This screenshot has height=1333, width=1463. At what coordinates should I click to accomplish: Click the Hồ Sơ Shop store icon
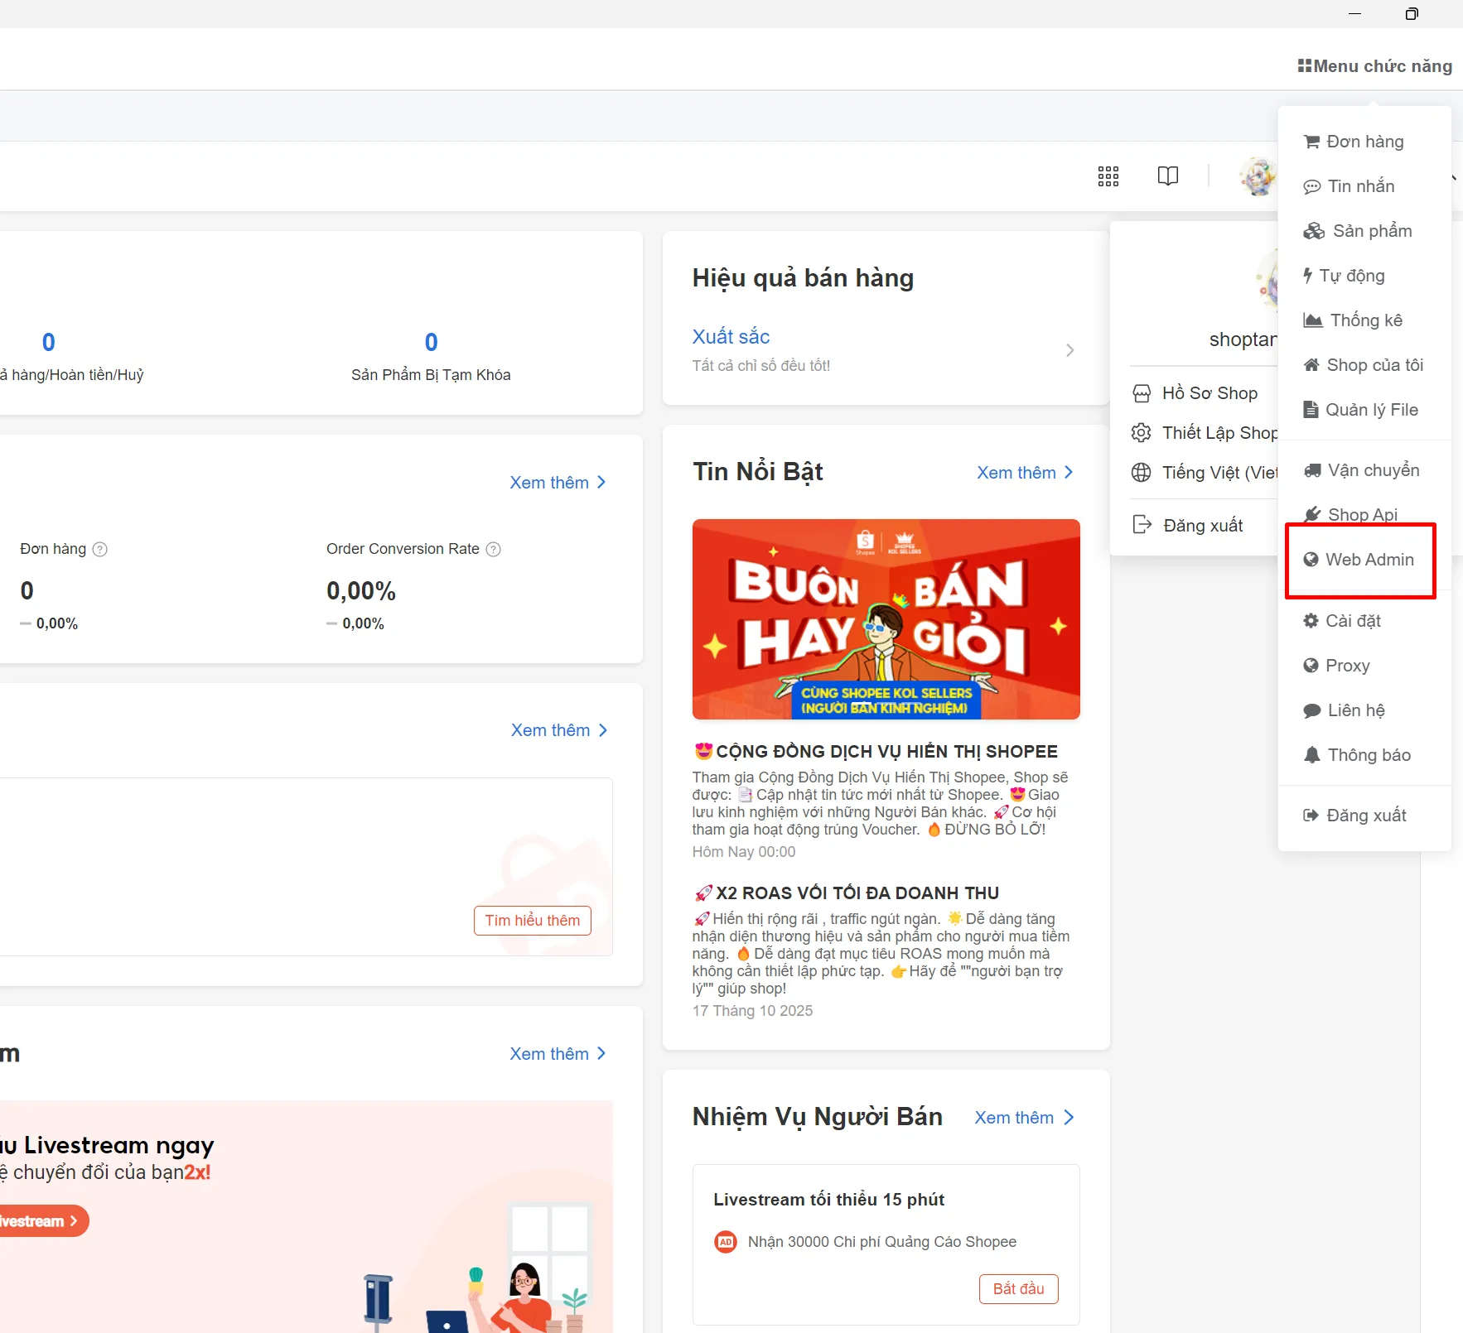tap(1142, 393)
